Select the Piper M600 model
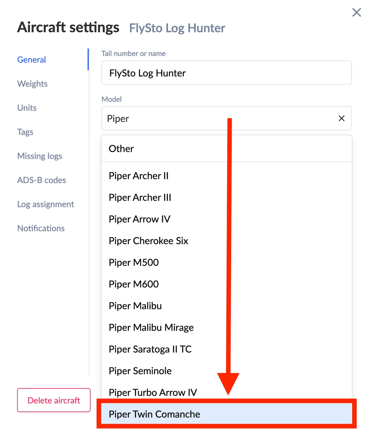 tap(227, 284)
